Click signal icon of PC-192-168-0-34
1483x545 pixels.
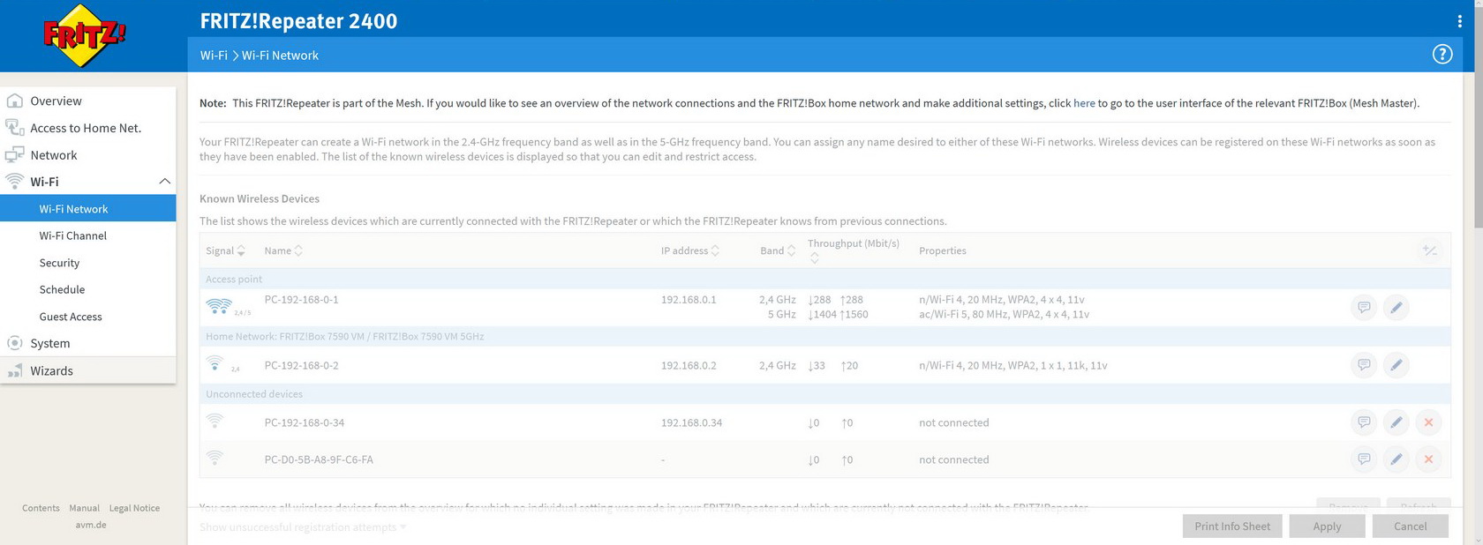[x=215, y=421]
